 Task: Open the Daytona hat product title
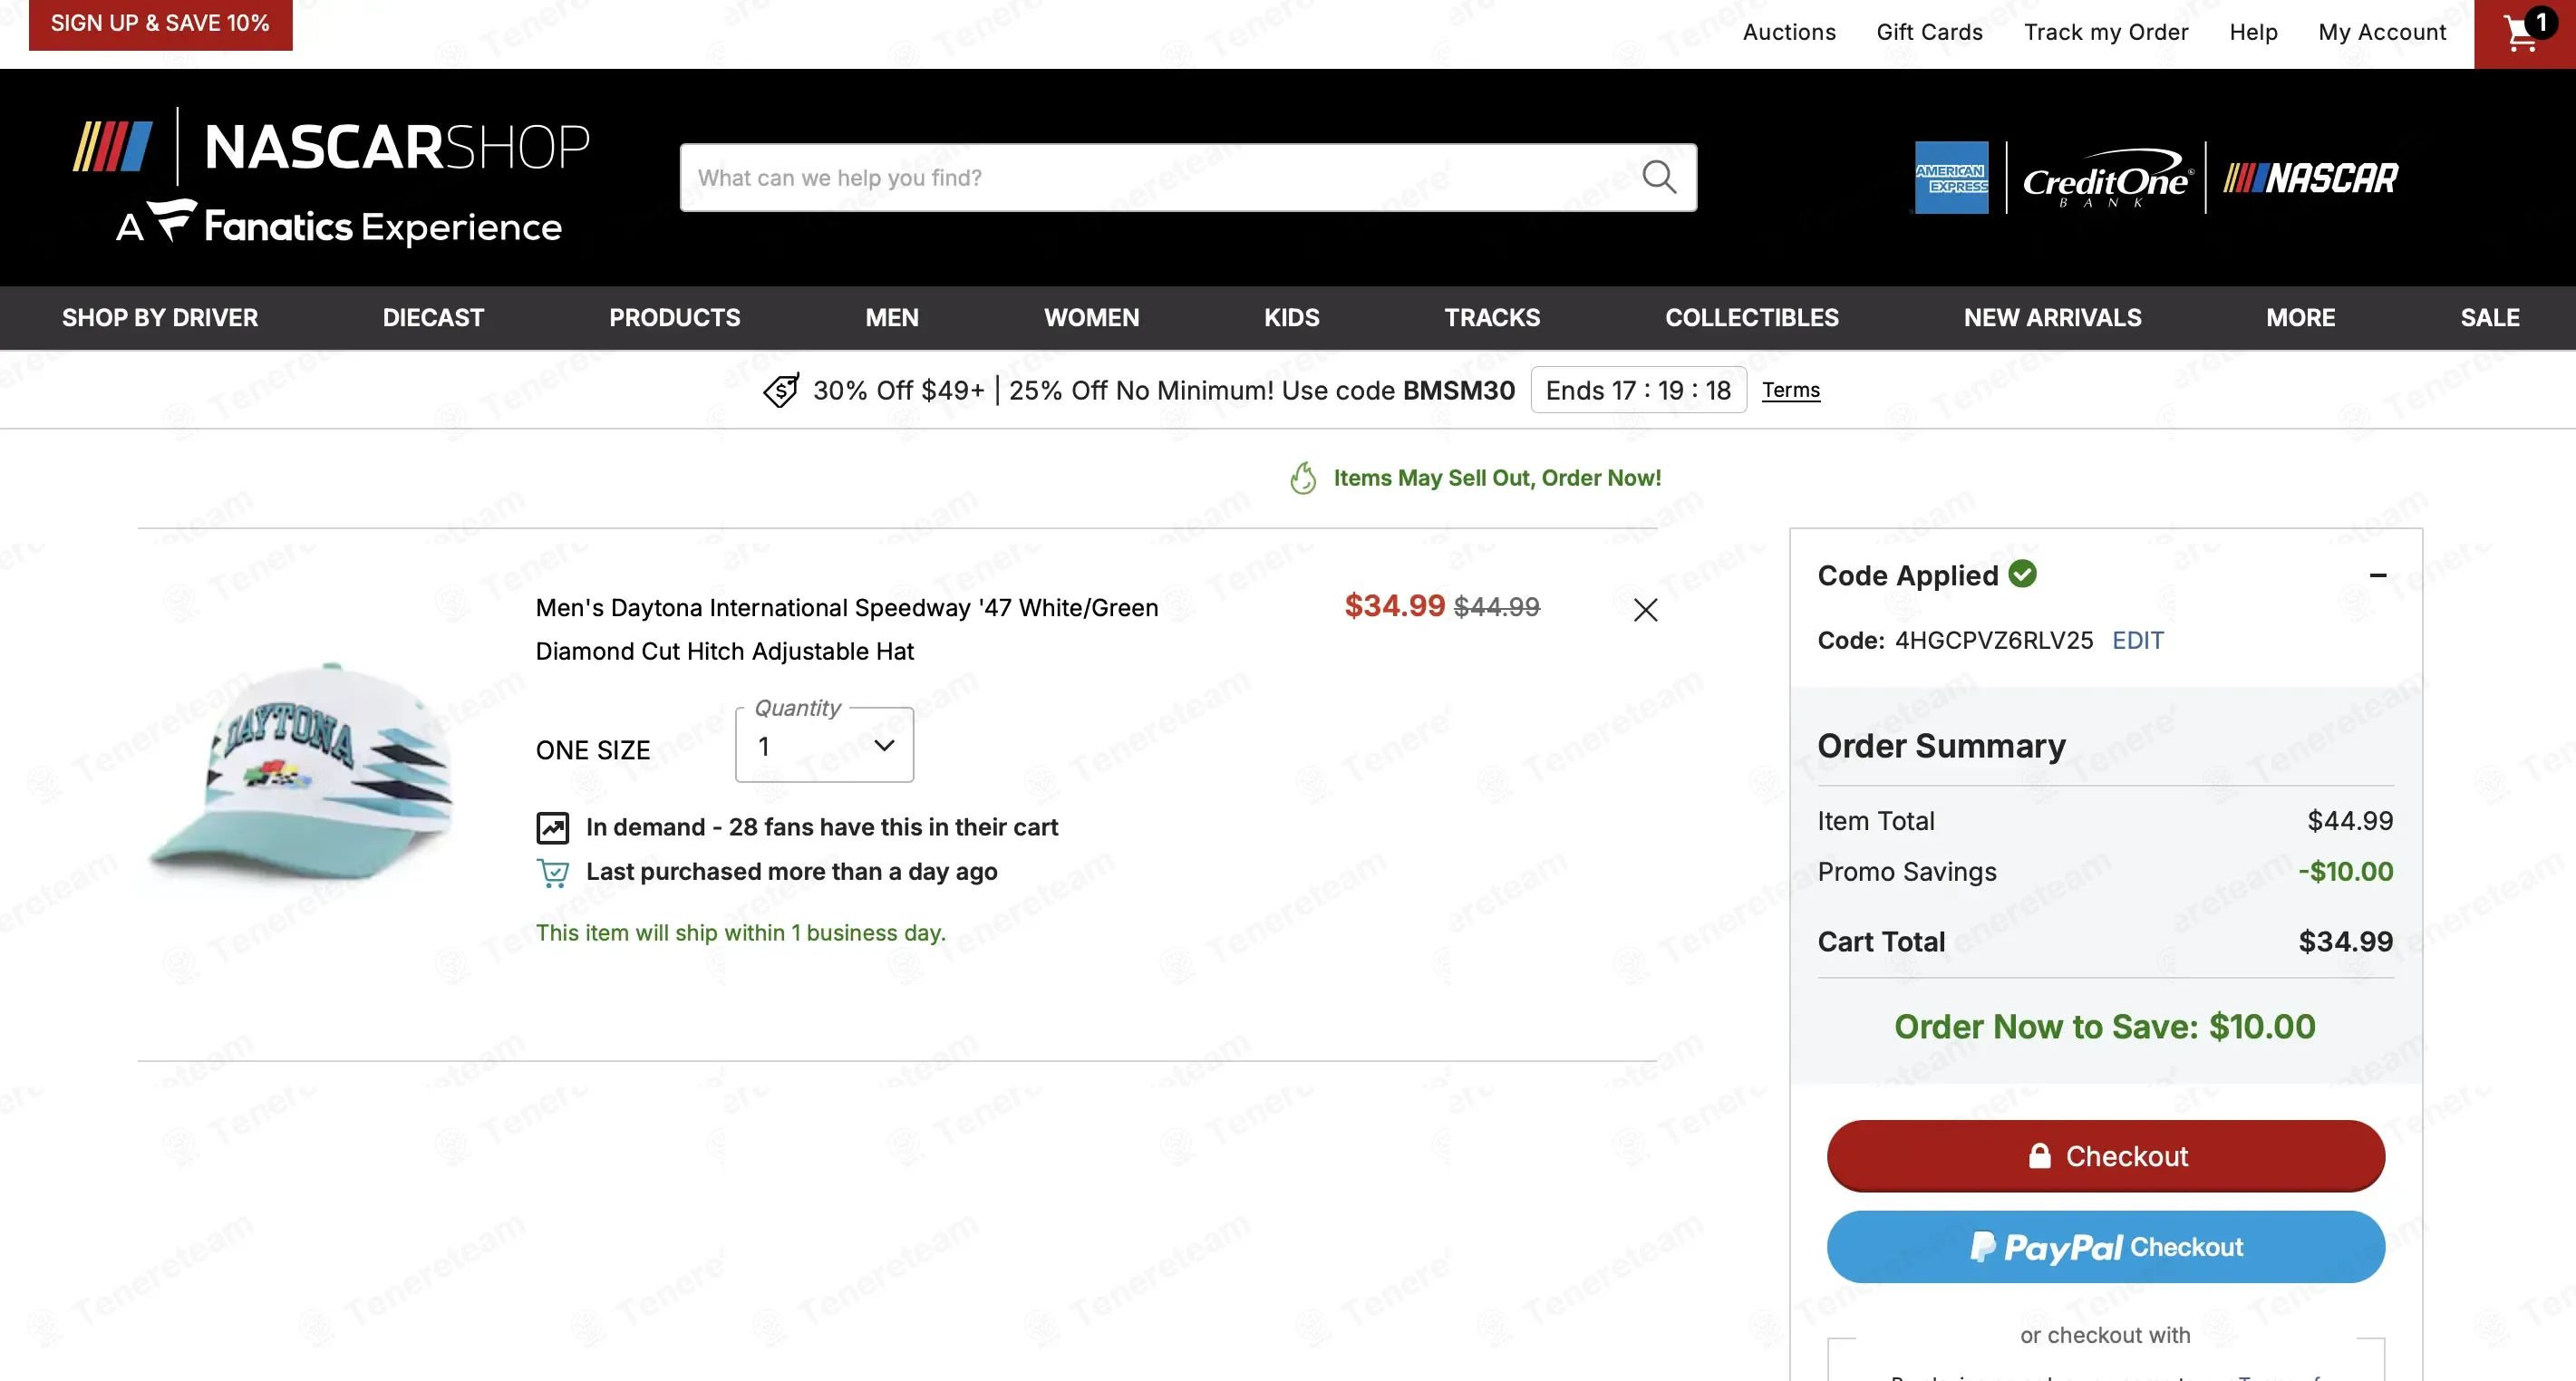(847, 629)
